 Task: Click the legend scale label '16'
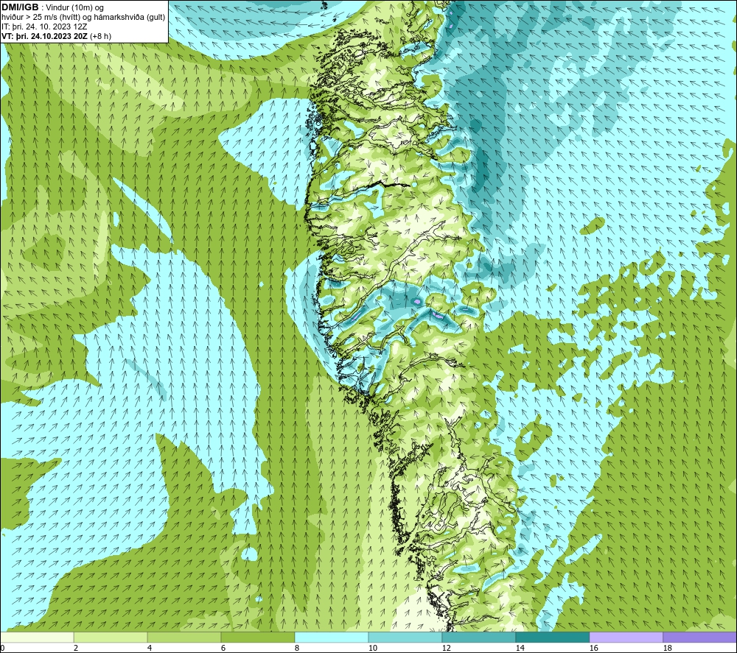click(593, 648)
